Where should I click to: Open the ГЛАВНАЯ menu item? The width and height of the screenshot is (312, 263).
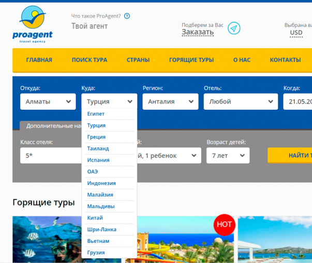39,60
